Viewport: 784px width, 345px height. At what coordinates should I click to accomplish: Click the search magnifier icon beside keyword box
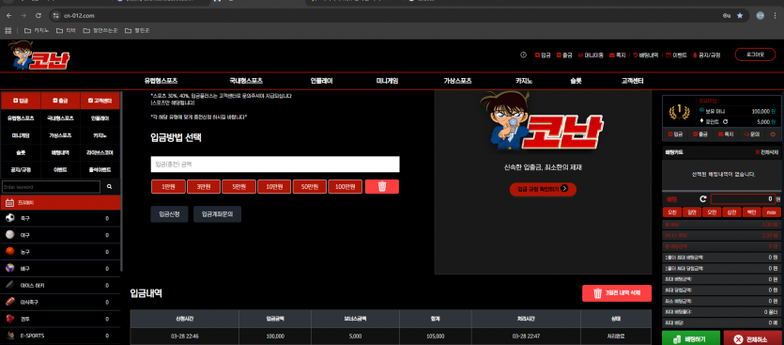(110, 187)
